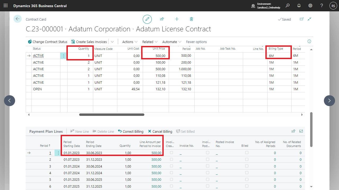Click the trash delete icon

tap(191, 19)
